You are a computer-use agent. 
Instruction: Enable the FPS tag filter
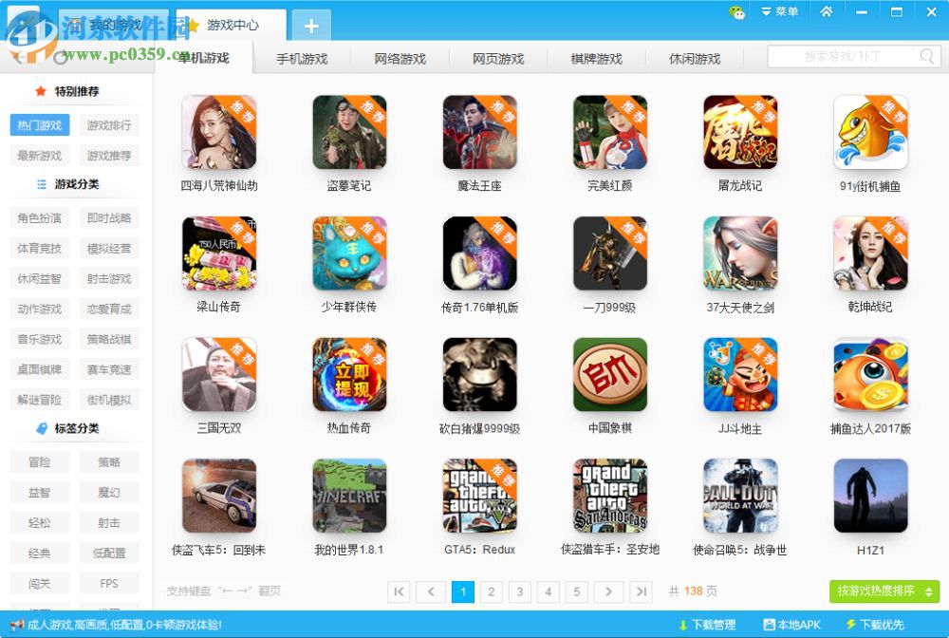coord(109,582)
